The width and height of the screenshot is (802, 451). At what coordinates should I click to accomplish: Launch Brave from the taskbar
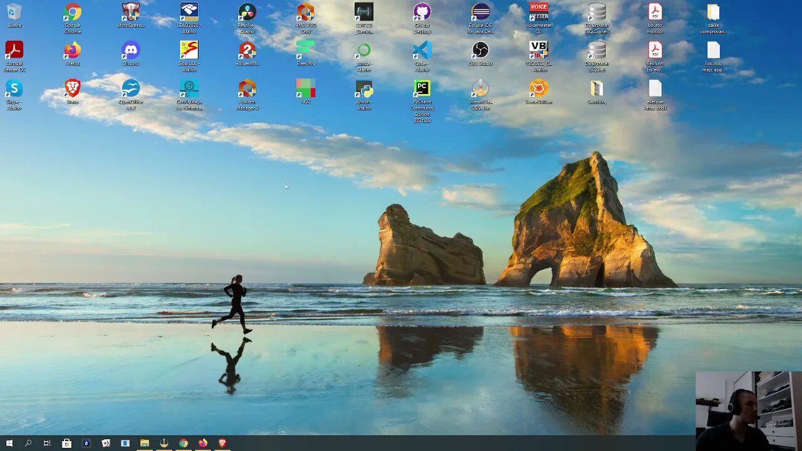[222, 443]
